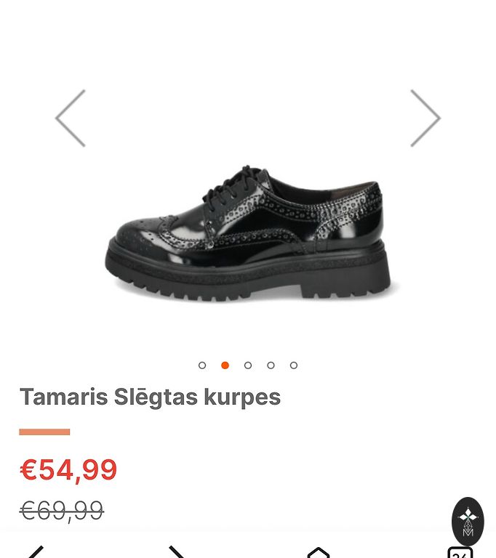
Task: Select the active orange gallery dot
Action: click(x=225, y=365)
